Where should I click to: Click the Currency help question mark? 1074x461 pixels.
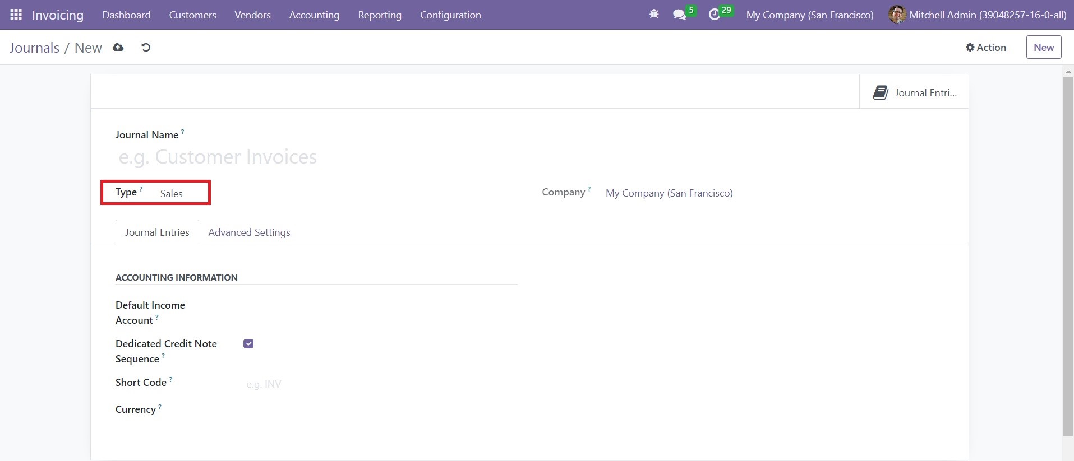pyautogui.click(x=160, y=407)
